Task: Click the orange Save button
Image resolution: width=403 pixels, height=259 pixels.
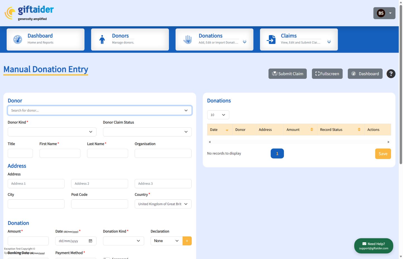Action: tap(383, 154)
